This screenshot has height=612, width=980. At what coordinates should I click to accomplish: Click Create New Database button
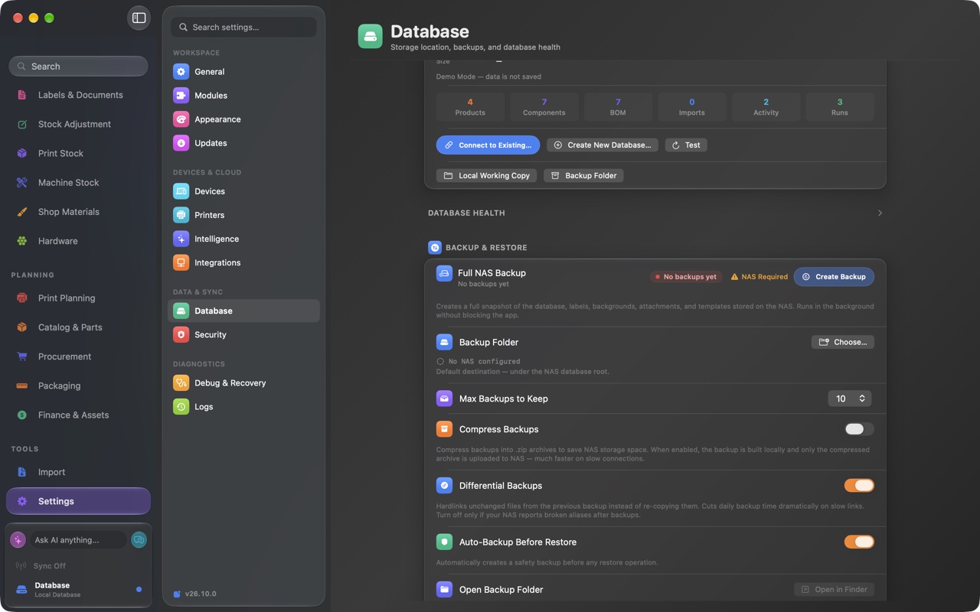pyautogui.click(x=603, y=145)
